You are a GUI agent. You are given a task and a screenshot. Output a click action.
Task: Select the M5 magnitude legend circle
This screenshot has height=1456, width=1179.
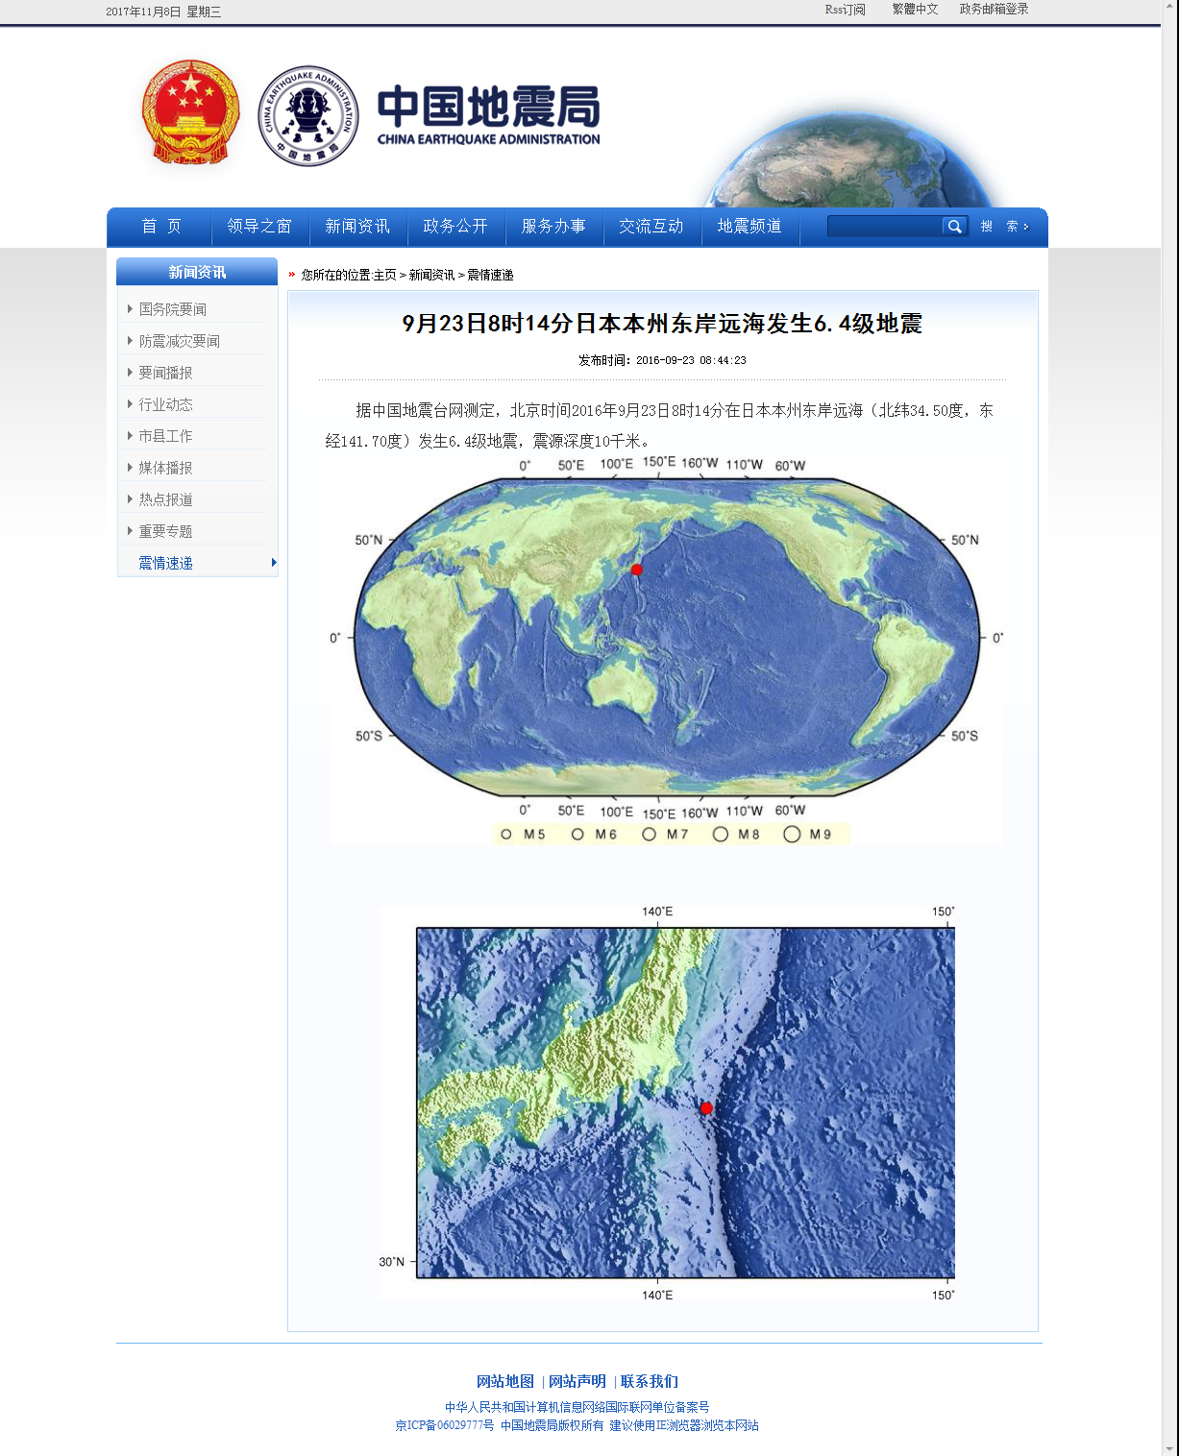[509, 834]
